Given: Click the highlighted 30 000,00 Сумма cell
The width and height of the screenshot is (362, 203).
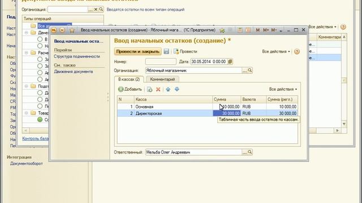Looking at the screenshot, I should pos(226,113).
